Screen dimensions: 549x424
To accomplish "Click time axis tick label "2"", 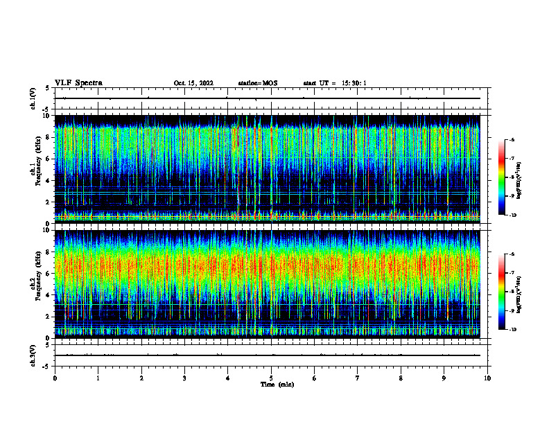I will point(141,378).
